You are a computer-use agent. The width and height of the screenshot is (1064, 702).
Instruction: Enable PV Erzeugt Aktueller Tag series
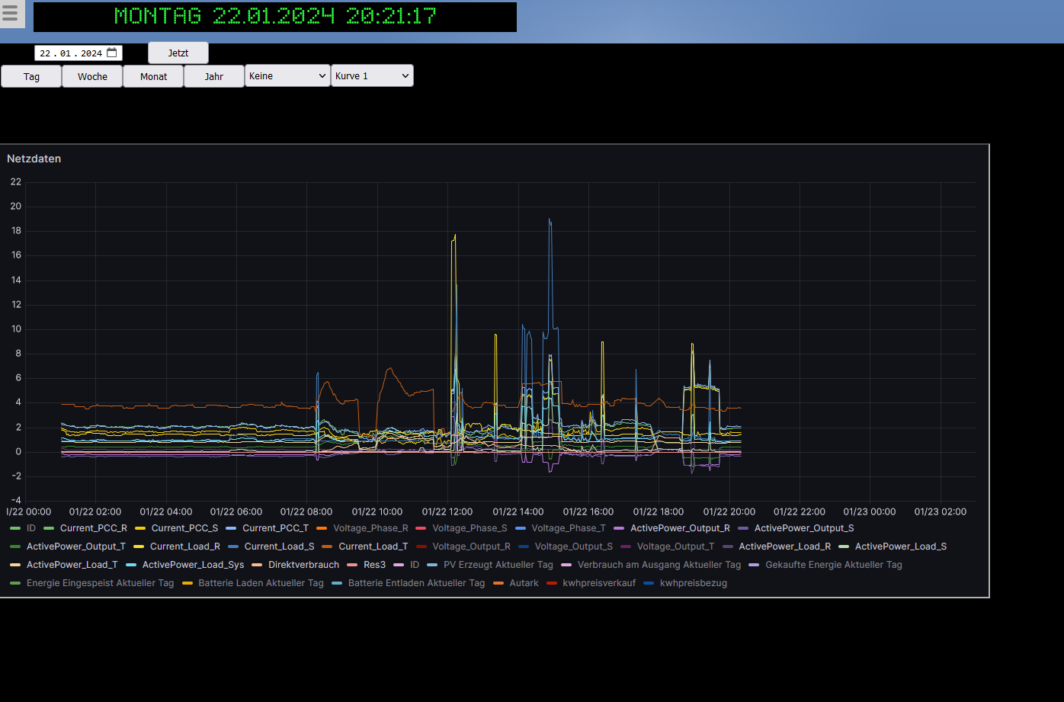coord(498,565)
